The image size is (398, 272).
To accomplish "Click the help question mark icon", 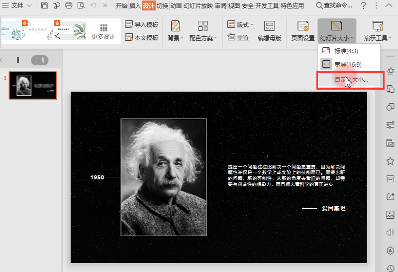I will (364, 6).
